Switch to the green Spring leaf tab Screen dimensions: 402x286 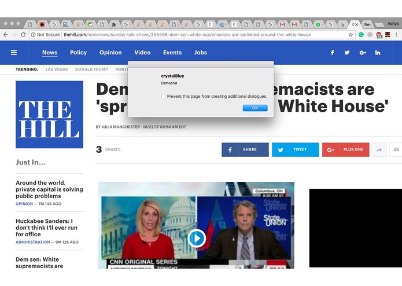tap(90, 25)
